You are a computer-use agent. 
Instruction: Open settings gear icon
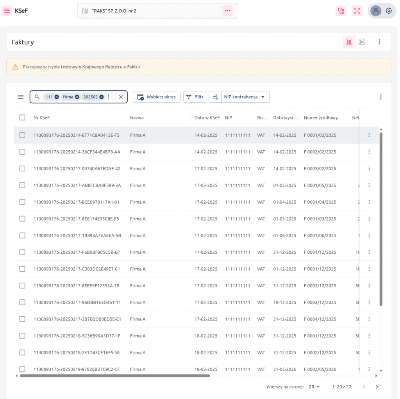[x=389, y=11]
